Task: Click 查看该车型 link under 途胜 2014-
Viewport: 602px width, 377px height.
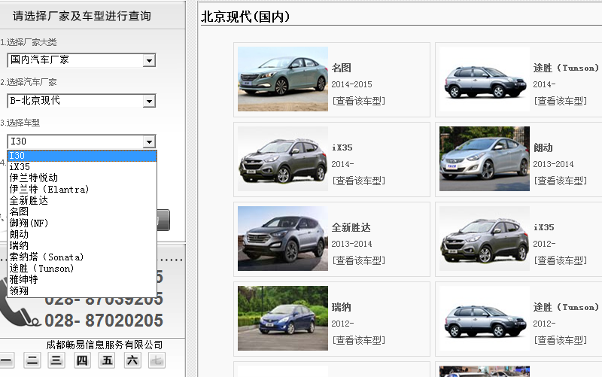Action: (561, 101)
